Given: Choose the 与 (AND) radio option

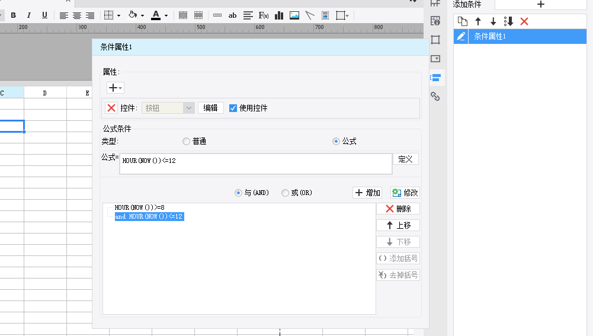Looking at the screenshot, I should pyautogui.click(x=238, y=193).
